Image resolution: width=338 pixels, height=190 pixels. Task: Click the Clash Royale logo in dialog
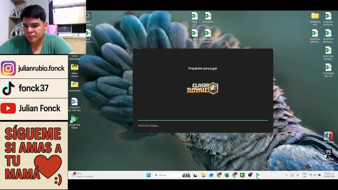coord(203,88)
